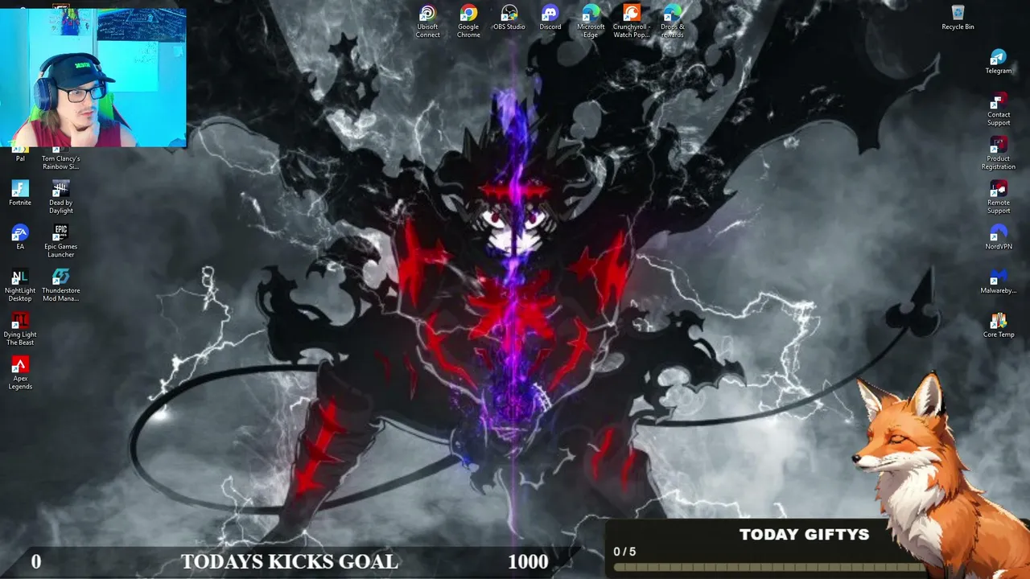Click the "1000" kicks goal value
Image resolution: width=1030 pixels, height=579 pixels.
pyautogui.click(x=528, y=561)
